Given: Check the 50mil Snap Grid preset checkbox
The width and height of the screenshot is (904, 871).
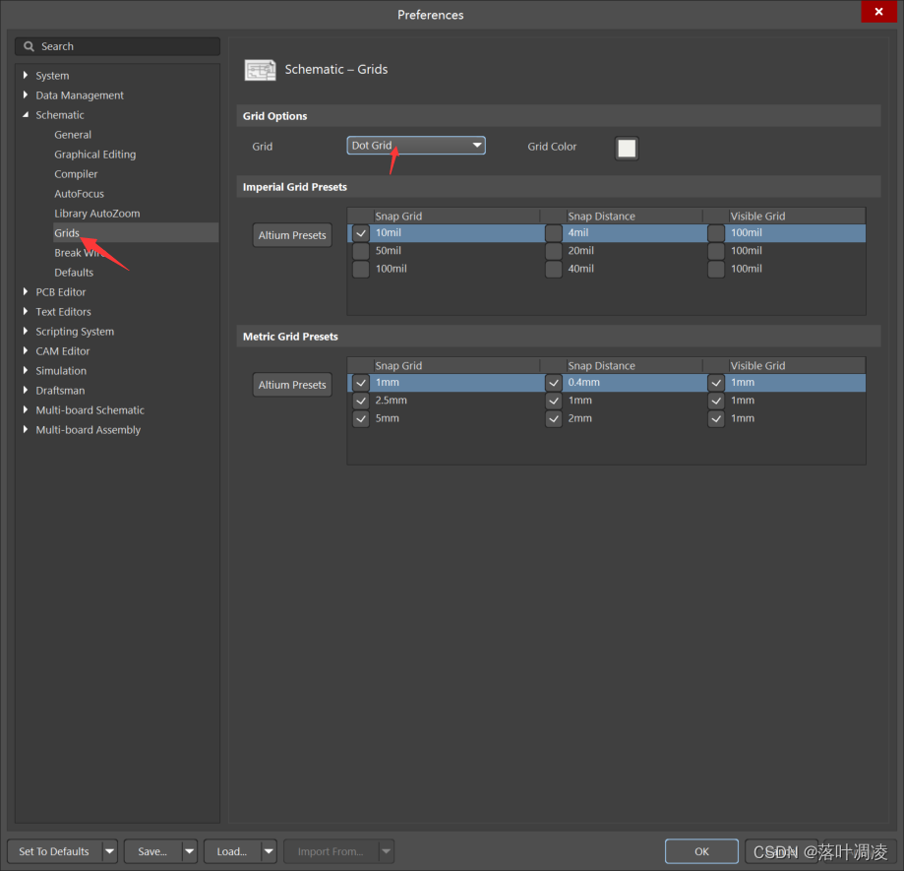Looking at the screenshot, I should pyautogui.click(x=360, y=251).
